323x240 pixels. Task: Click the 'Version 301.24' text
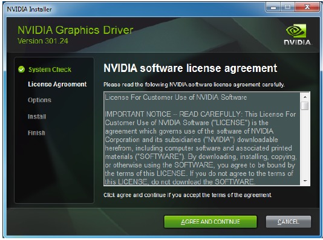(x=43, y=41)
